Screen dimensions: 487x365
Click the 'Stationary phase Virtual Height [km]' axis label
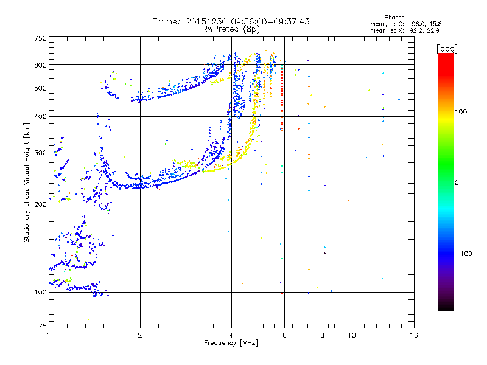point(27,182)
